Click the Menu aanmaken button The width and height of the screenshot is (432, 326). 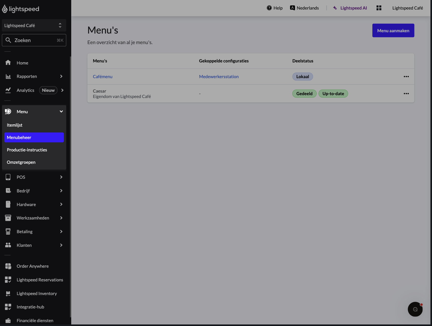[393, 30]
